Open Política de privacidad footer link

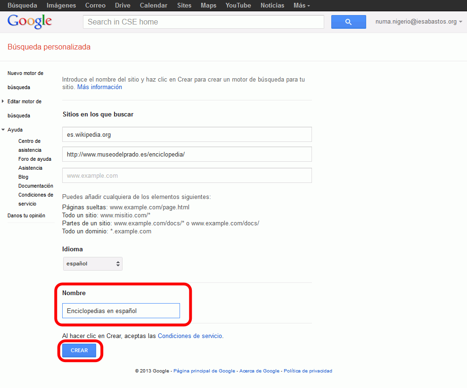click(x=308, y=371)
